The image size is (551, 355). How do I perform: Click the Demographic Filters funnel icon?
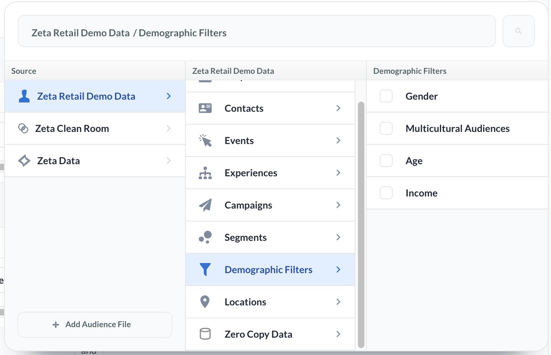click(205, 269)
